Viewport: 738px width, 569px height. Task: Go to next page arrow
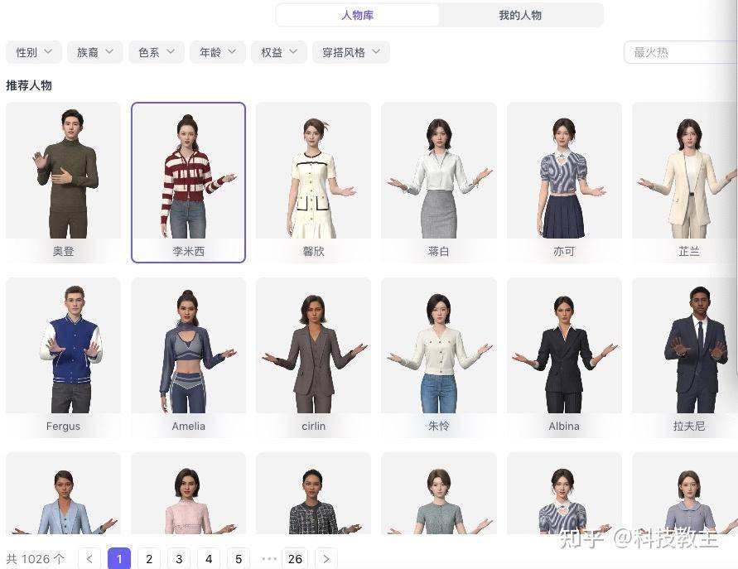coord(326,558)
